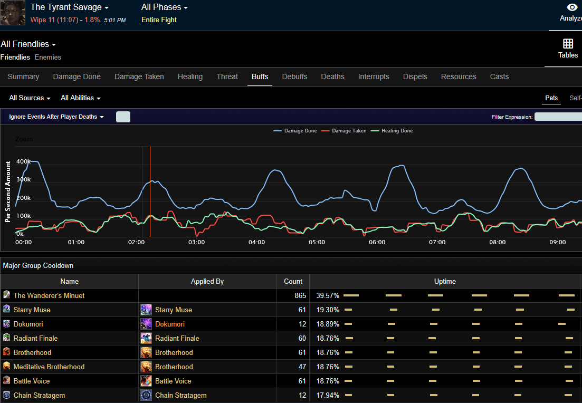The height and width of the screenshot is (403, 582).
Task: Click Chain Stratagem icon in Applied By column
Action: coord(146,395)
